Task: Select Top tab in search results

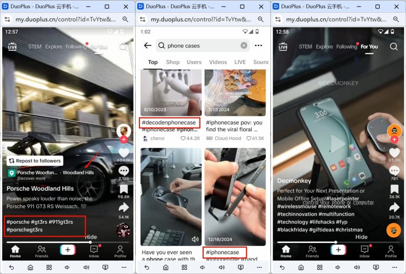Action: [153, 62]
